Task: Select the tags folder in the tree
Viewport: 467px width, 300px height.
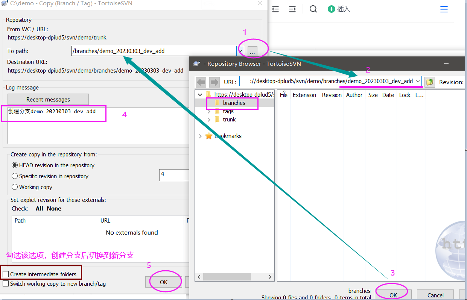Action: click(x=228, y=111)
